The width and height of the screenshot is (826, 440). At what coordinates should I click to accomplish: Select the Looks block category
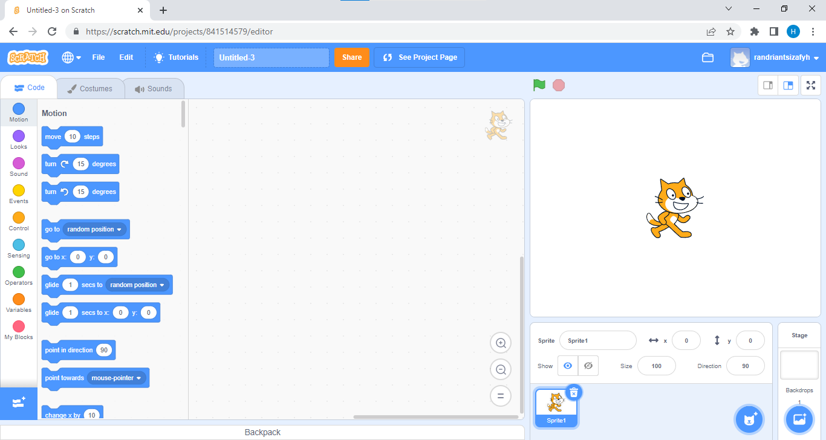[x=19, y=140]
